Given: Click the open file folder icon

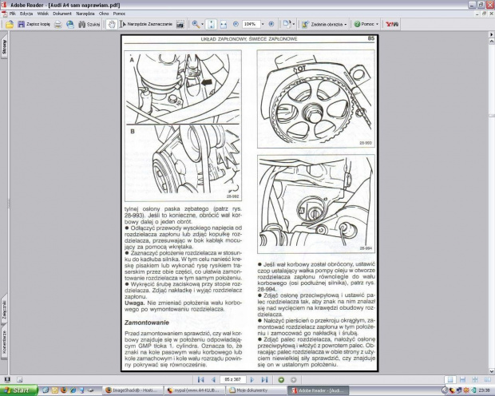Looking at the screenshot, I should 9,25.
